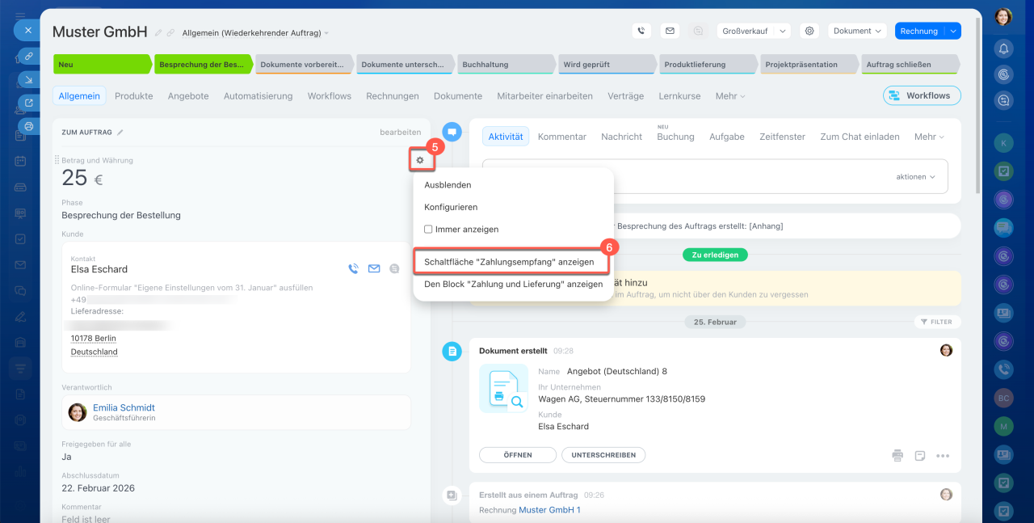Open the Emilia Schmidt profile link
Image resolution: width=1034 pixels, height=523 pixels.
click(x=124, y=407)
